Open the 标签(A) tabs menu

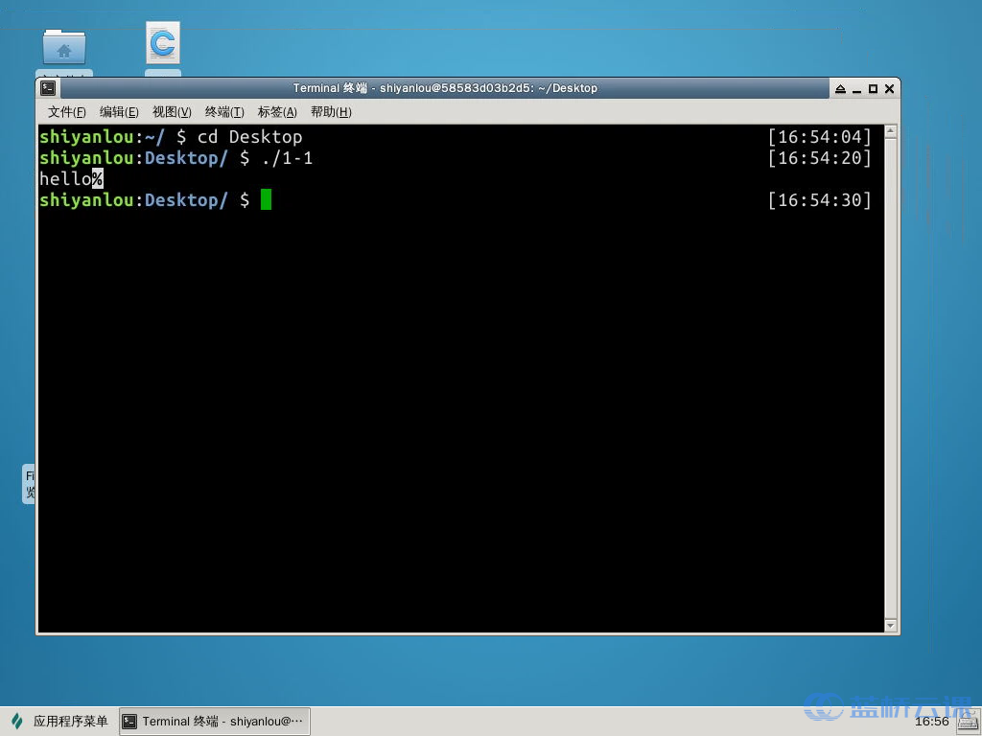coord(277,112)
